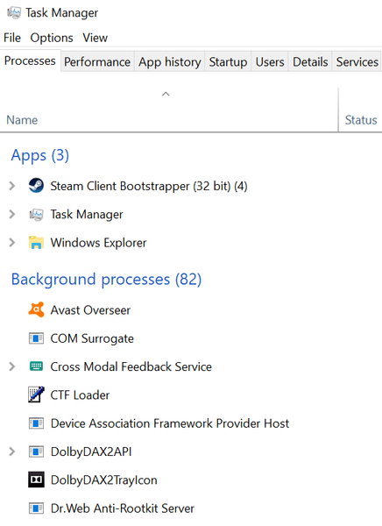Select the Avast Overseer orange icon

[36, 309]
